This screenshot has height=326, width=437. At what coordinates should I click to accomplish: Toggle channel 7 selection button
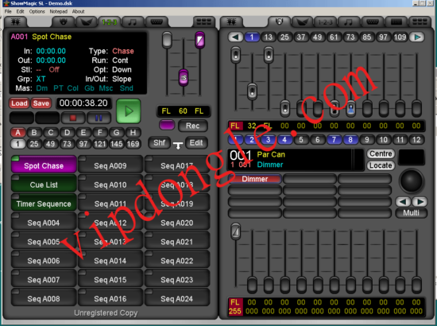pyautogui.click(x=334, y=139)
